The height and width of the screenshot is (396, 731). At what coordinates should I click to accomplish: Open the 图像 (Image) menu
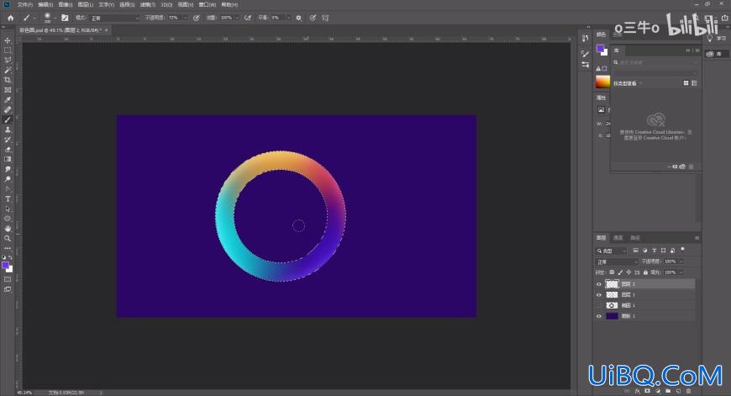pyautogui.click(x=66, y=5)
